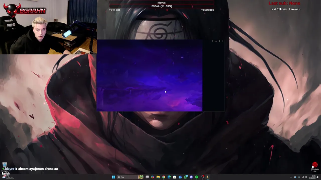
Task: Open Microsoft Edge from the taskbar
Action: (x=169, y=177)
